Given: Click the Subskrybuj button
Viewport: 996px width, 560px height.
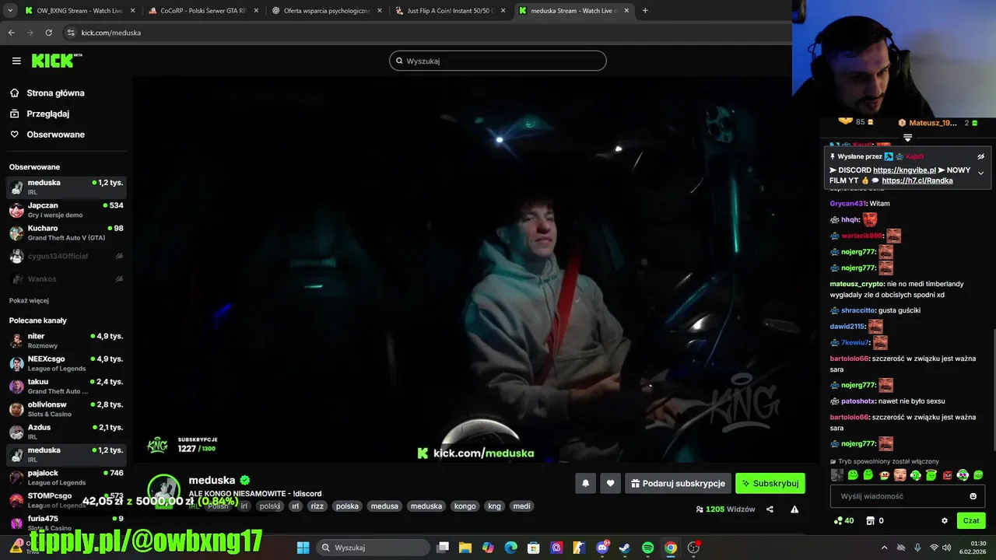Looking at the screenshot, I should 770,483.
